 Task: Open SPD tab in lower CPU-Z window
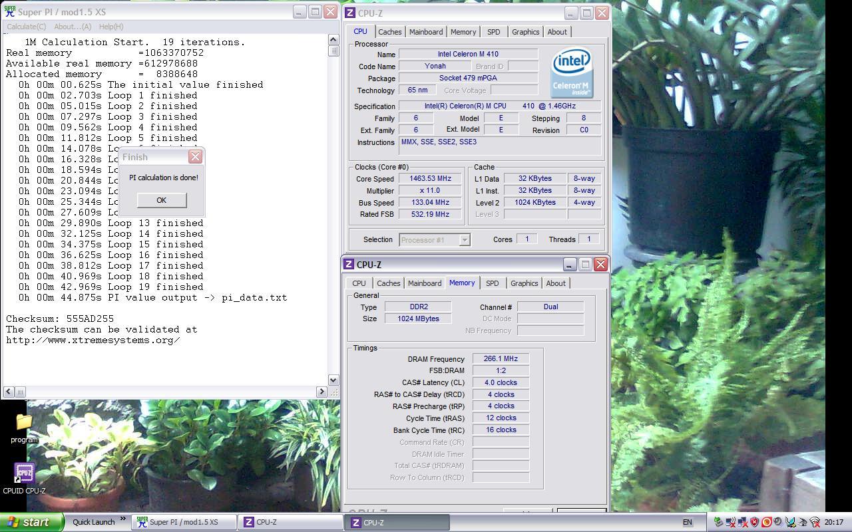point(492,283)
